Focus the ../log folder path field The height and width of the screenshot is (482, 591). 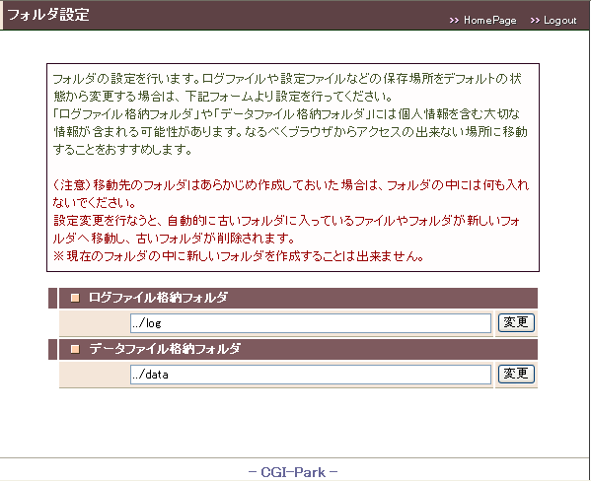click(x=311, y=323)
